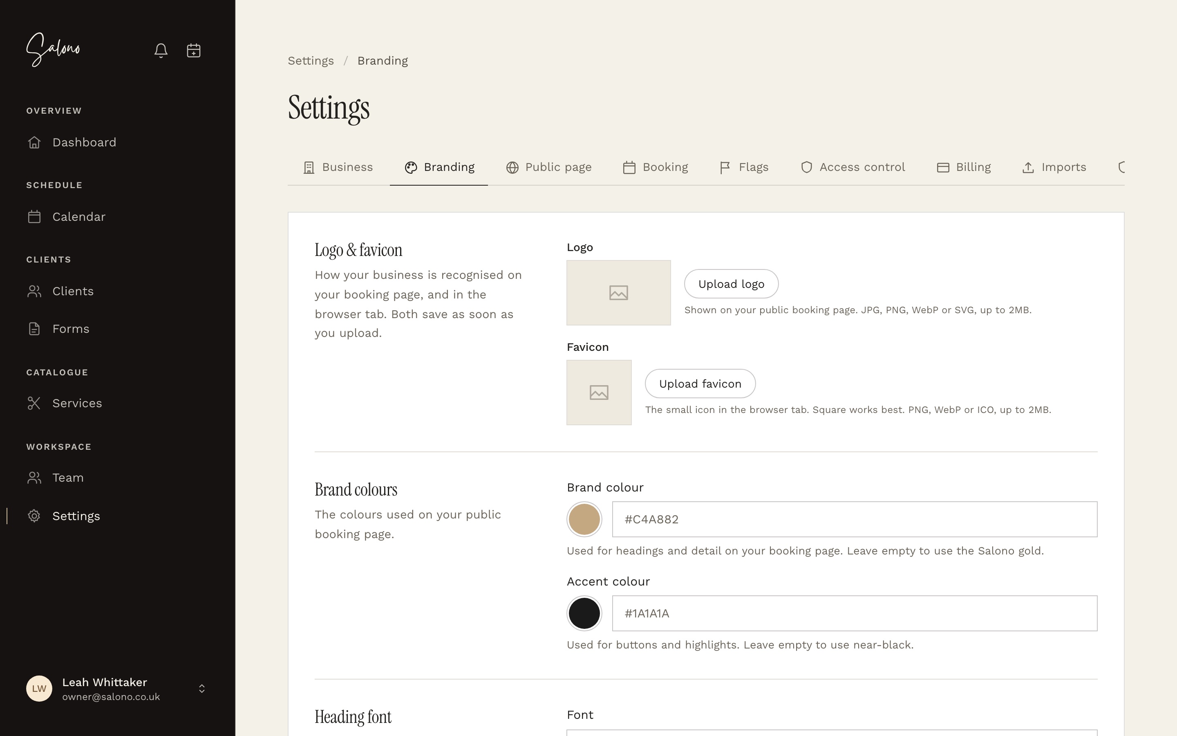
Task: Click the owner@salono.co.uk email text
Action: point(111,697)
